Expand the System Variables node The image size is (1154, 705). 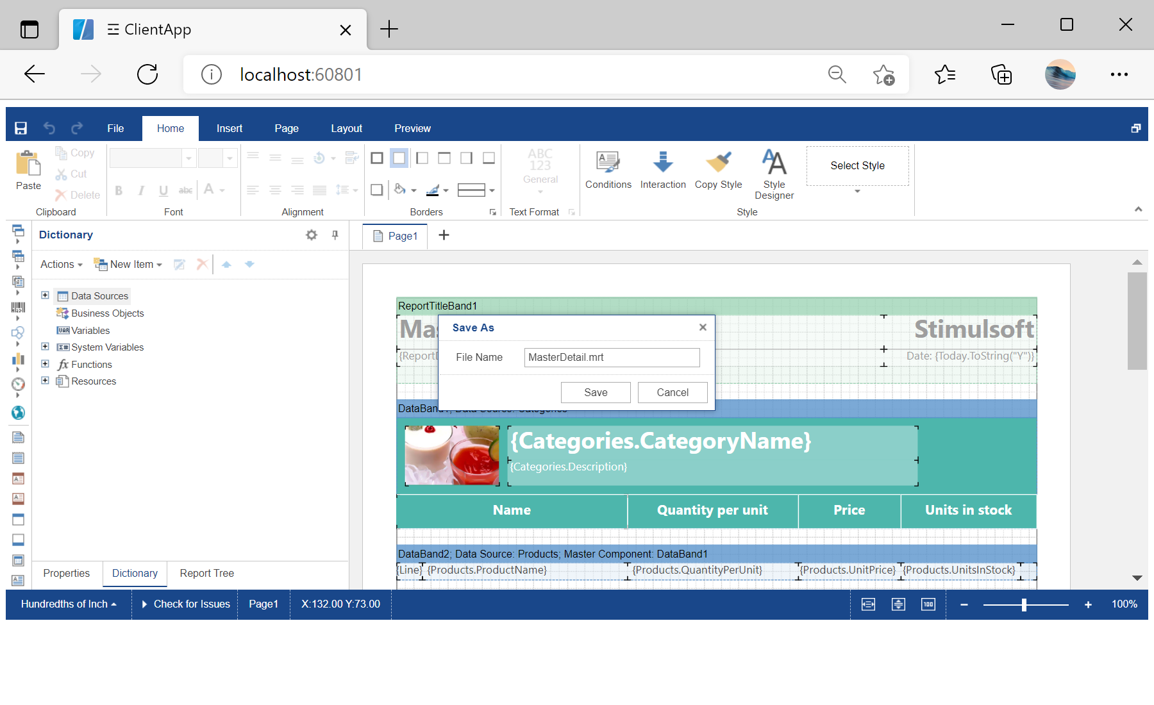[x=45, y=347]
